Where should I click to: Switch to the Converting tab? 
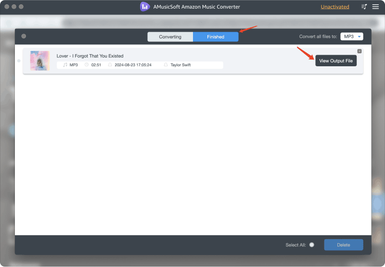click(170, 37)
